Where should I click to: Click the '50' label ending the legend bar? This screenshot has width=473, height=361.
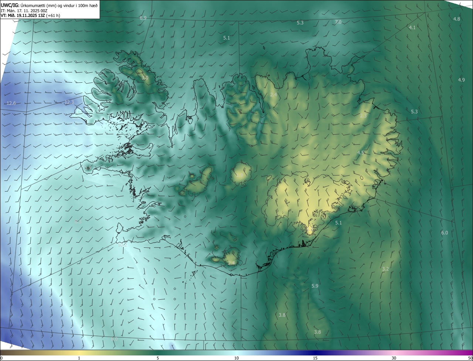(x=470, y=358)
